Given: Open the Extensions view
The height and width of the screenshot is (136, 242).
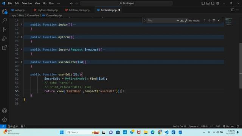Looking at the screenshot, I should point(5,48).
